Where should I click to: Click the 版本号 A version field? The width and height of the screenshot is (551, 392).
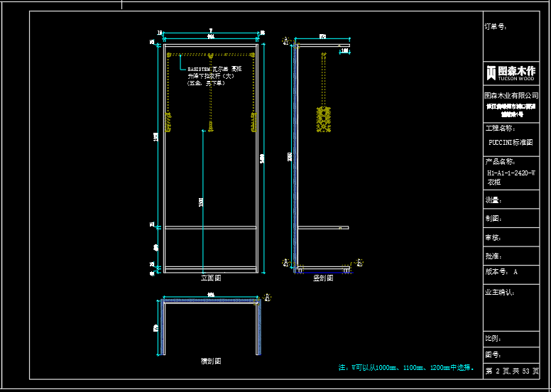501,272
